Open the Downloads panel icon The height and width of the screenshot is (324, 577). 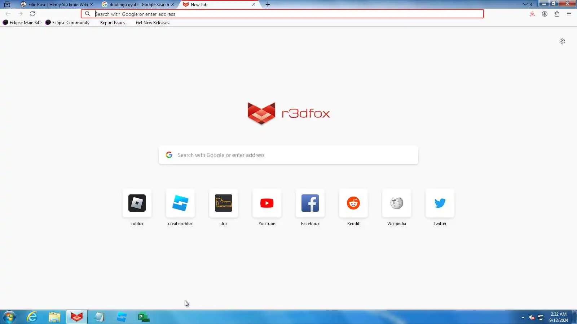click(x=532, y=14)
